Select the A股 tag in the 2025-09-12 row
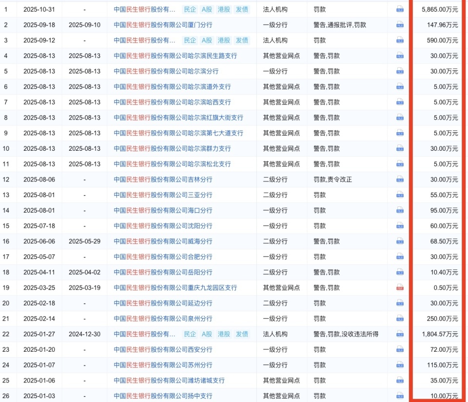 point(207,40)
